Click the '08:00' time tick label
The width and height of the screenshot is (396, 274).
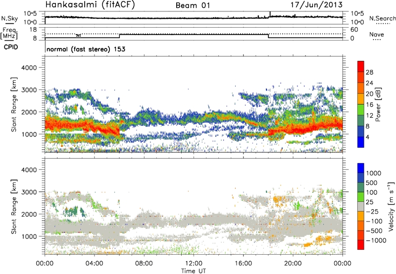click(144, 264)
